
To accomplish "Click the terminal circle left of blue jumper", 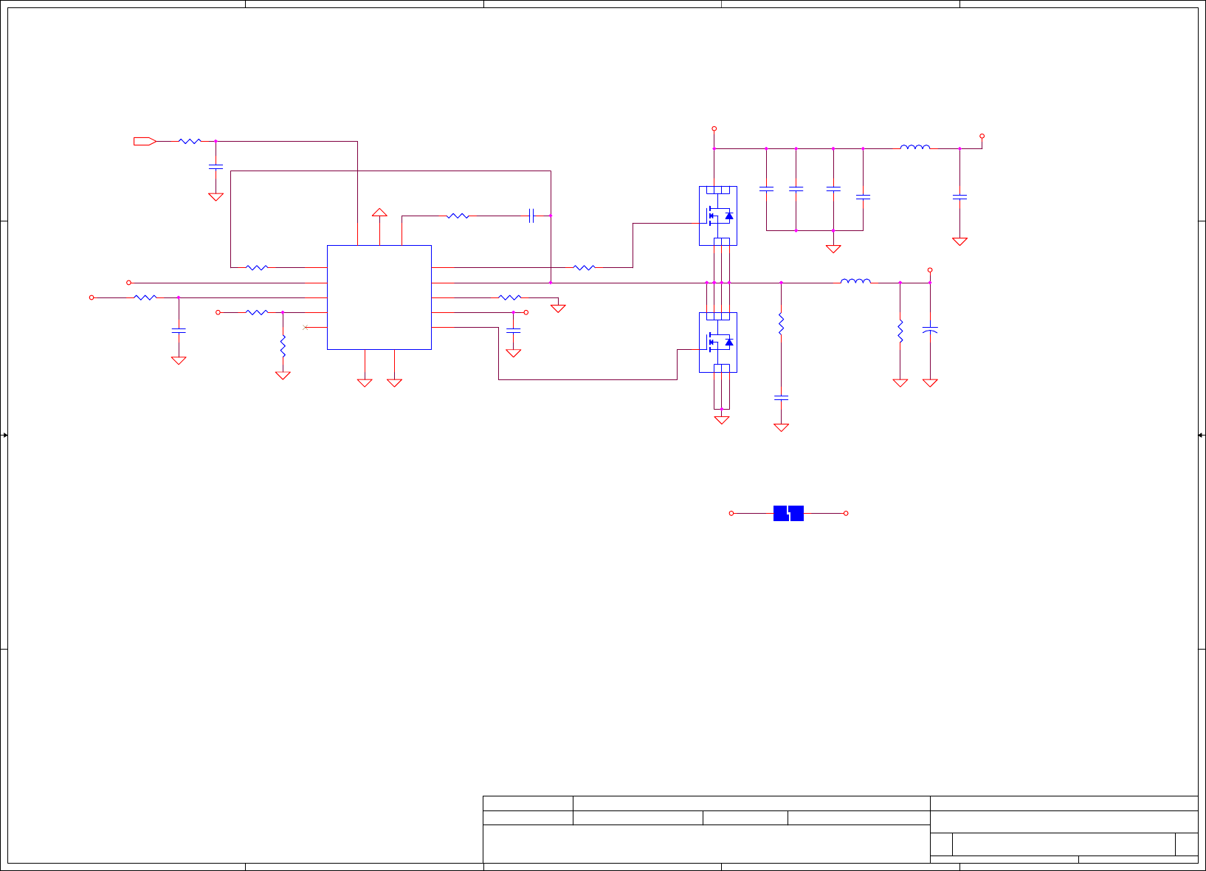I will [731, 513].
